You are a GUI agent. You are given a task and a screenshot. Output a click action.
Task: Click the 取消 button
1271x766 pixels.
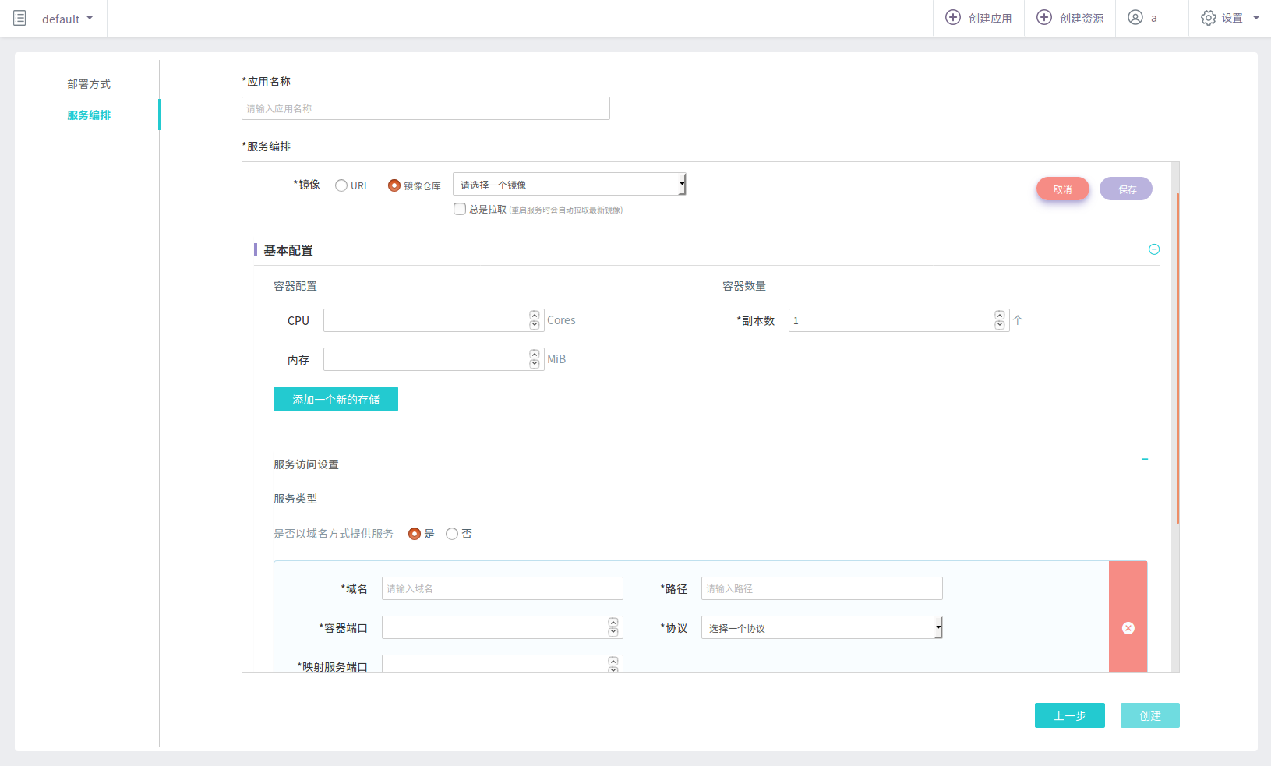click(1063, 189)
